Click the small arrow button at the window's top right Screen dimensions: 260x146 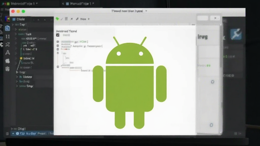tap(215, 18)
